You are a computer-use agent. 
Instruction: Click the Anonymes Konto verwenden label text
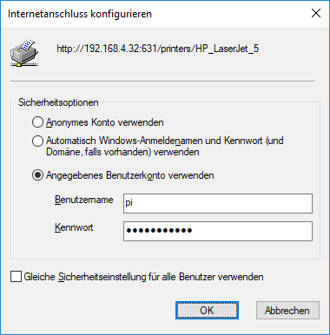[105, 122]
